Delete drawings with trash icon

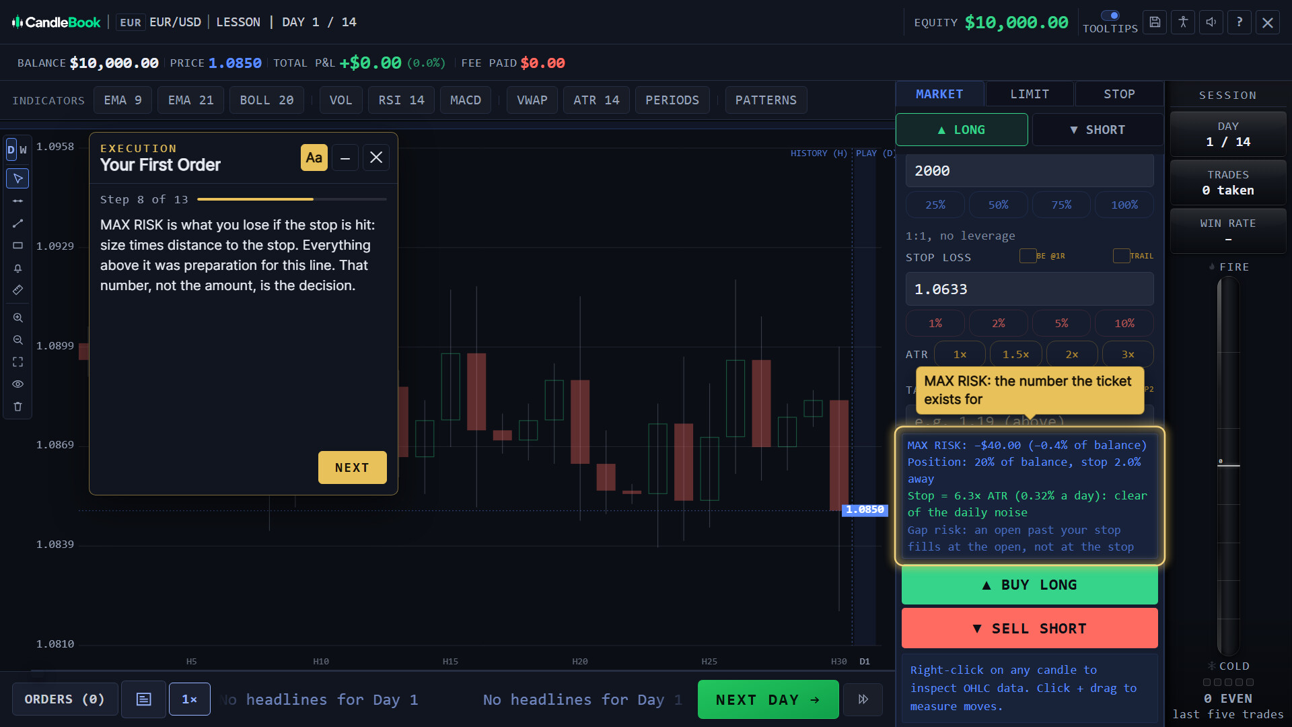(18, 407)
